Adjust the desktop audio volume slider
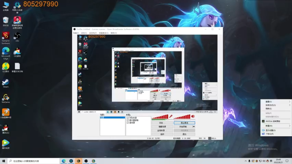292x164 pixels. click(x=182, y=117)
